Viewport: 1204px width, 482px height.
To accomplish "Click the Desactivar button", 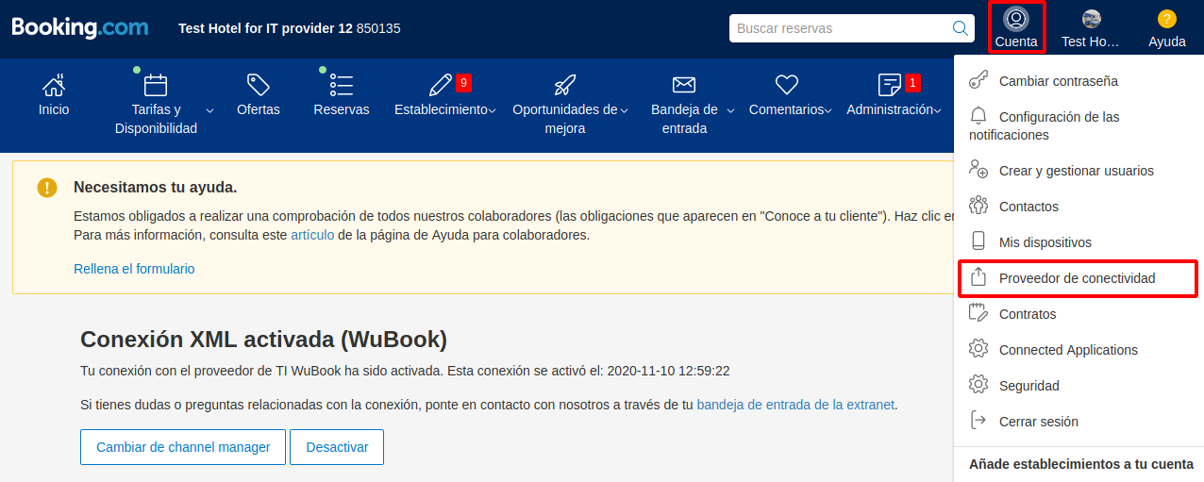I will (x=337, y=447).
